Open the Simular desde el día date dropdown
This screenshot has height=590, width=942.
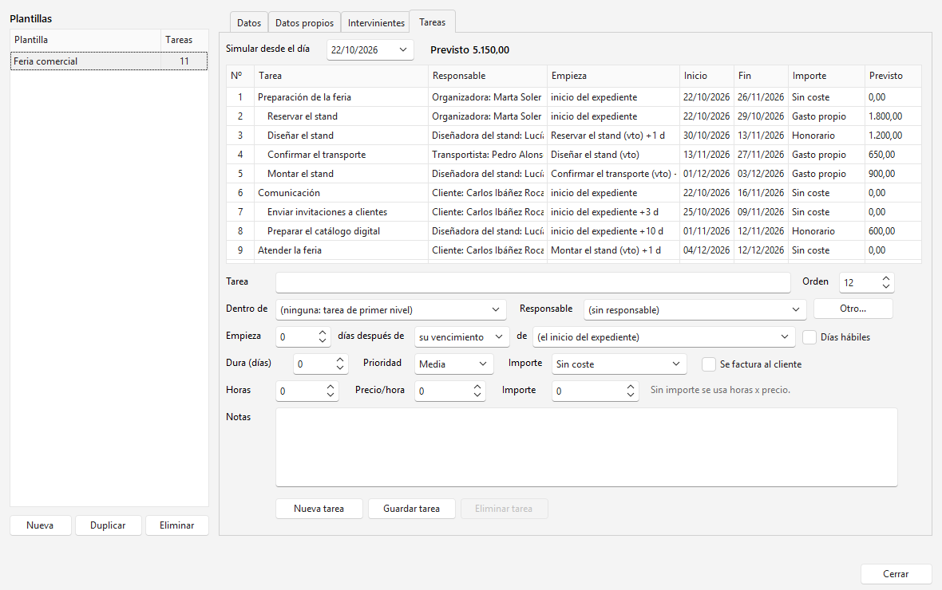pyautogui.click(x=370, y=49)
